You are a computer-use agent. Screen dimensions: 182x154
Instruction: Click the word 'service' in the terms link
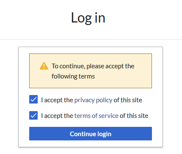point(108,116)
